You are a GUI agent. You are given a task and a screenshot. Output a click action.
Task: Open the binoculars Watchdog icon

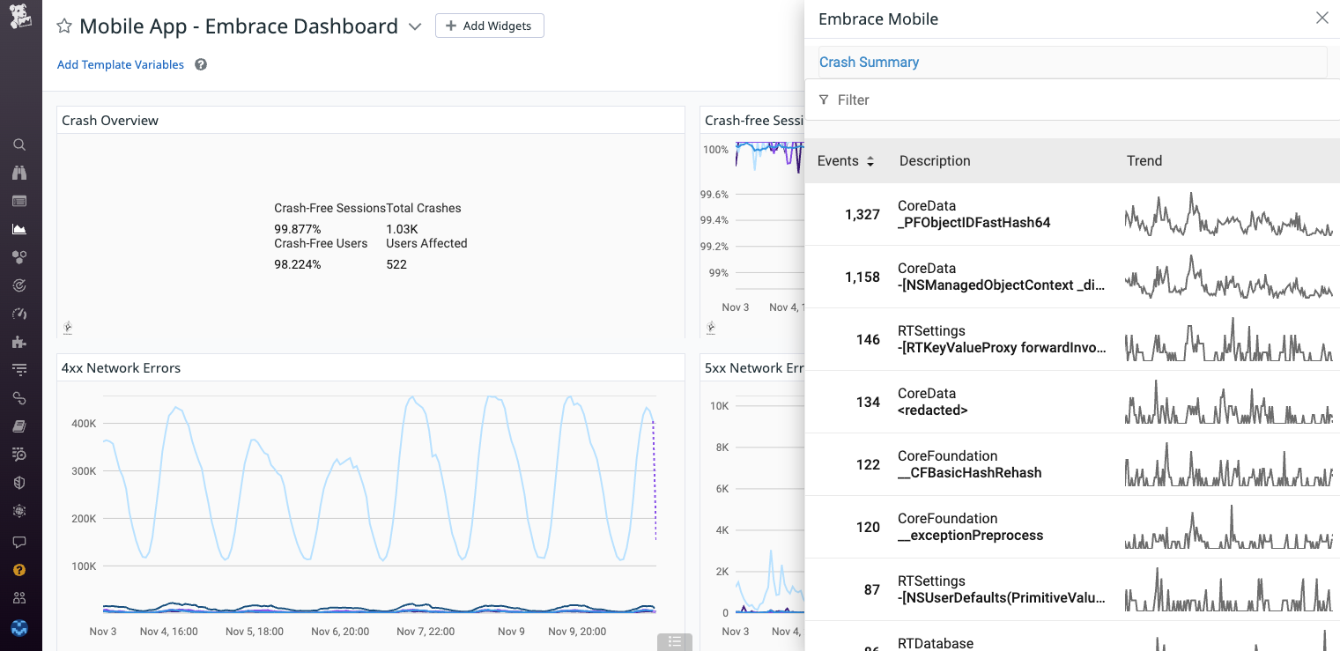[x=19, y=173]
